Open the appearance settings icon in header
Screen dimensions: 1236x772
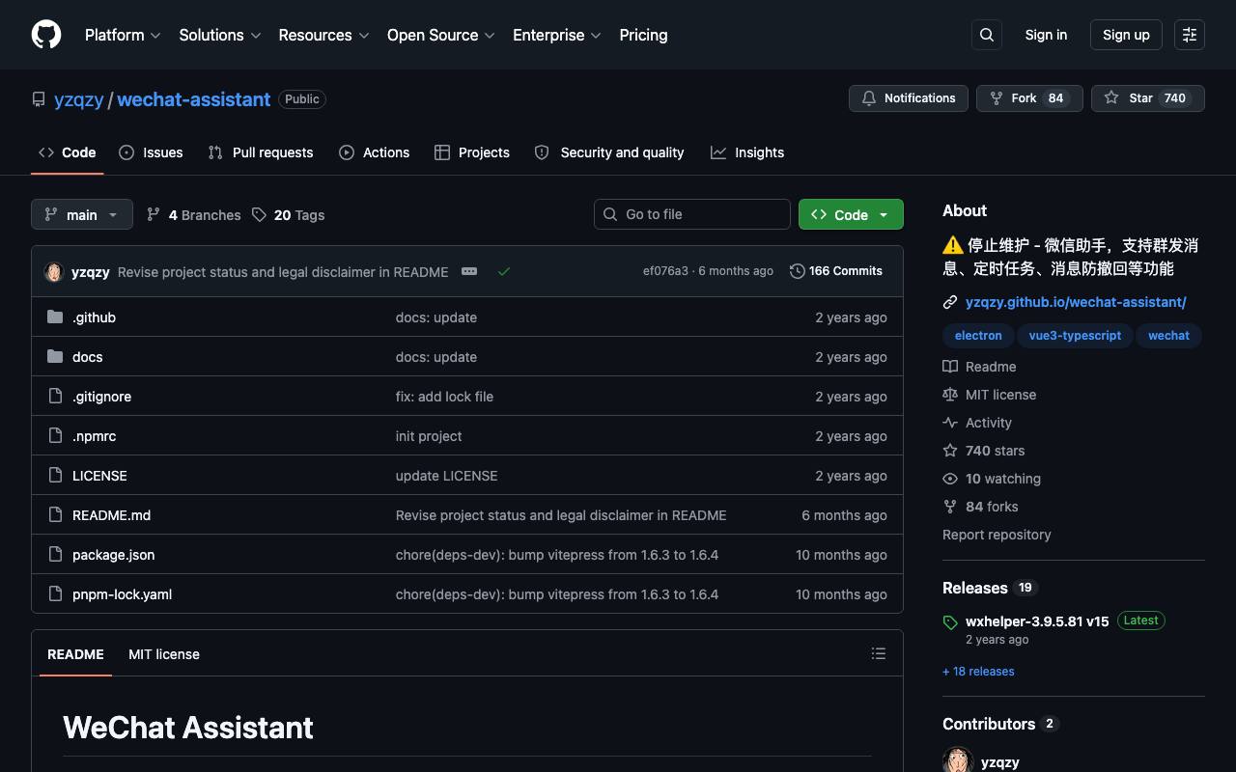click(x=1190, y=35)
